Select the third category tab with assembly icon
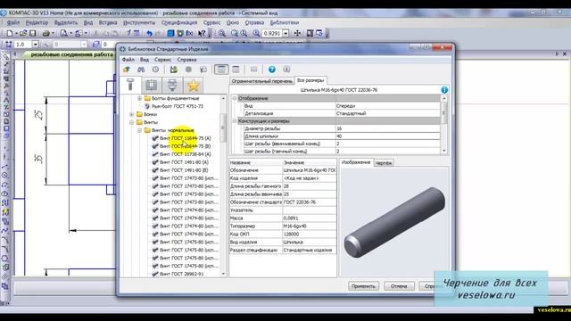571x321 pixels. click(172, 86)
